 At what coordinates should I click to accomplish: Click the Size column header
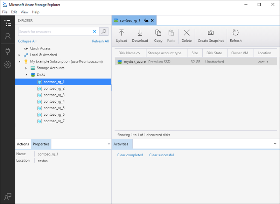pyautogui.click(x=195, y=53)
